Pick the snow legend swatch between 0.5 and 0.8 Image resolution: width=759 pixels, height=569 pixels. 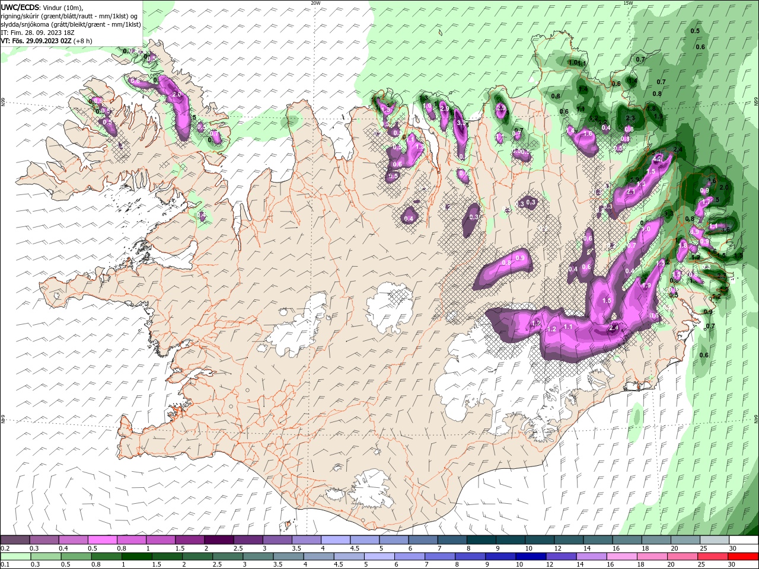coord(102,540)
